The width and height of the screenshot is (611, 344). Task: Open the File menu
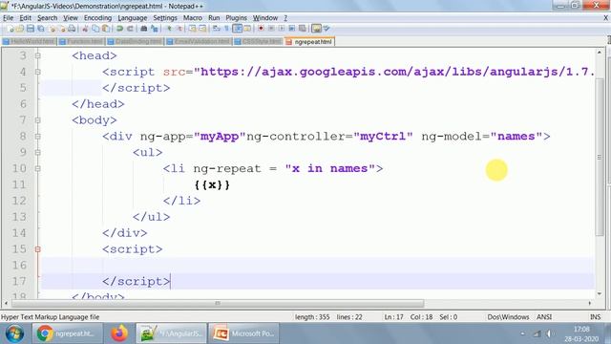(9, 18)
